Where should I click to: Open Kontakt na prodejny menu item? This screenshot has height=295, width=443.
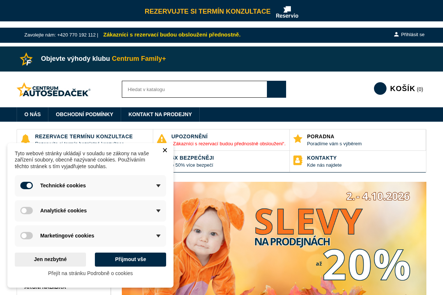click(x=160, y=114)
